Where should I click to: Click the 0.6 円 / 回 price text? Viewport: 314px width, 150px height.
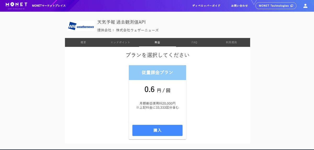pos(158,90)
